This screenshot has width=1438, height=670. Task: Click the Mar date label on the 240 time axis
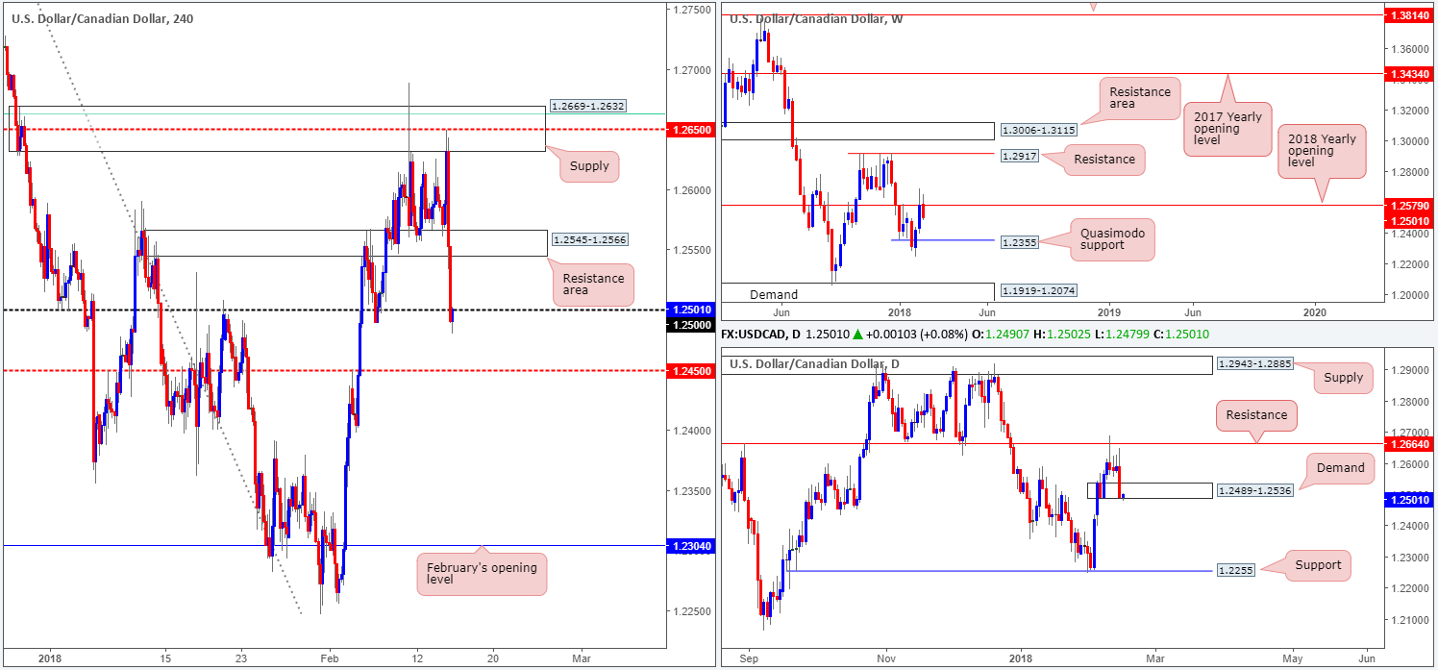pos(581,658)
